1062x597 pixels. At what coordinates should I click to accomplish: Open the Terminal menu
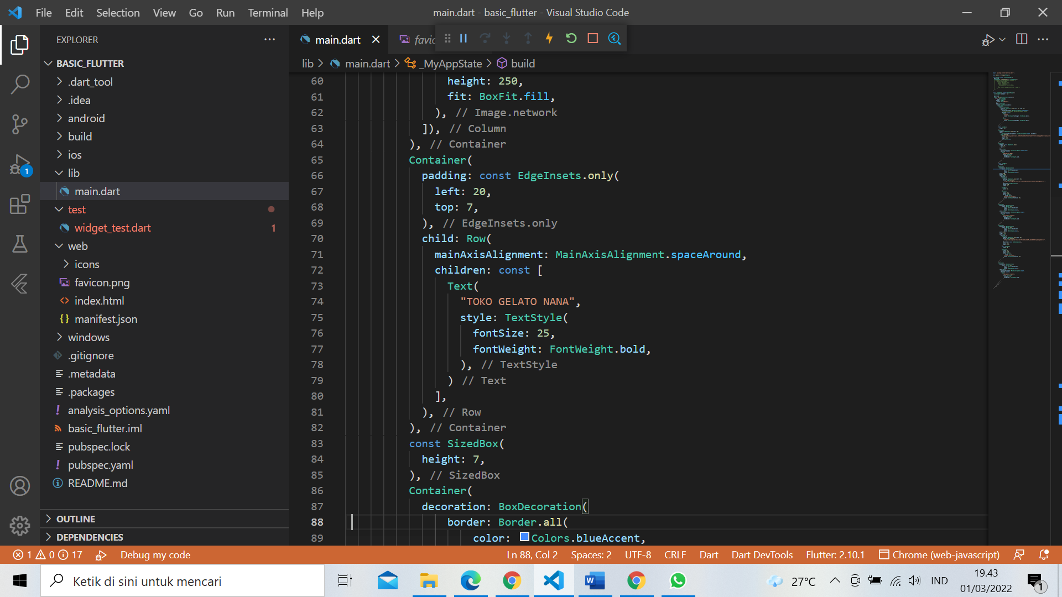[267, 12]
